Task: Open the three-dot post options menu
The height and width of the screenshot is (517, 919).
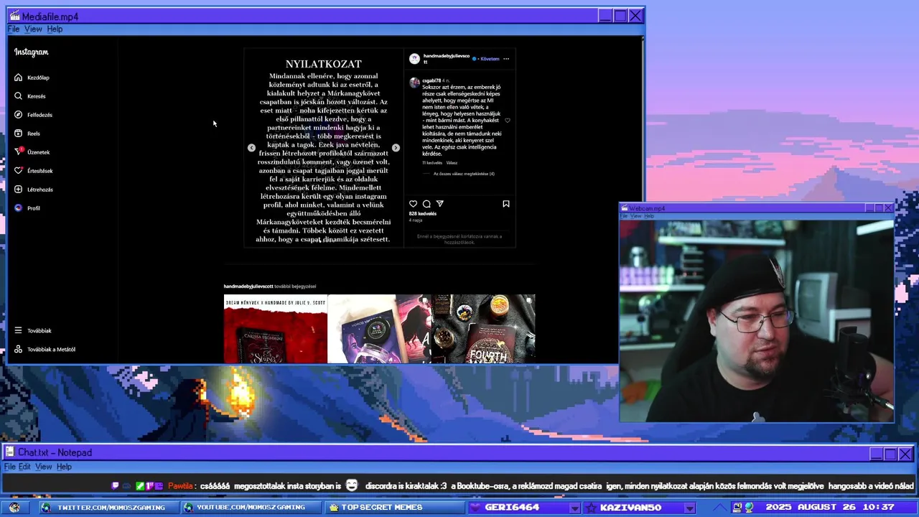Action: [506, 59]
